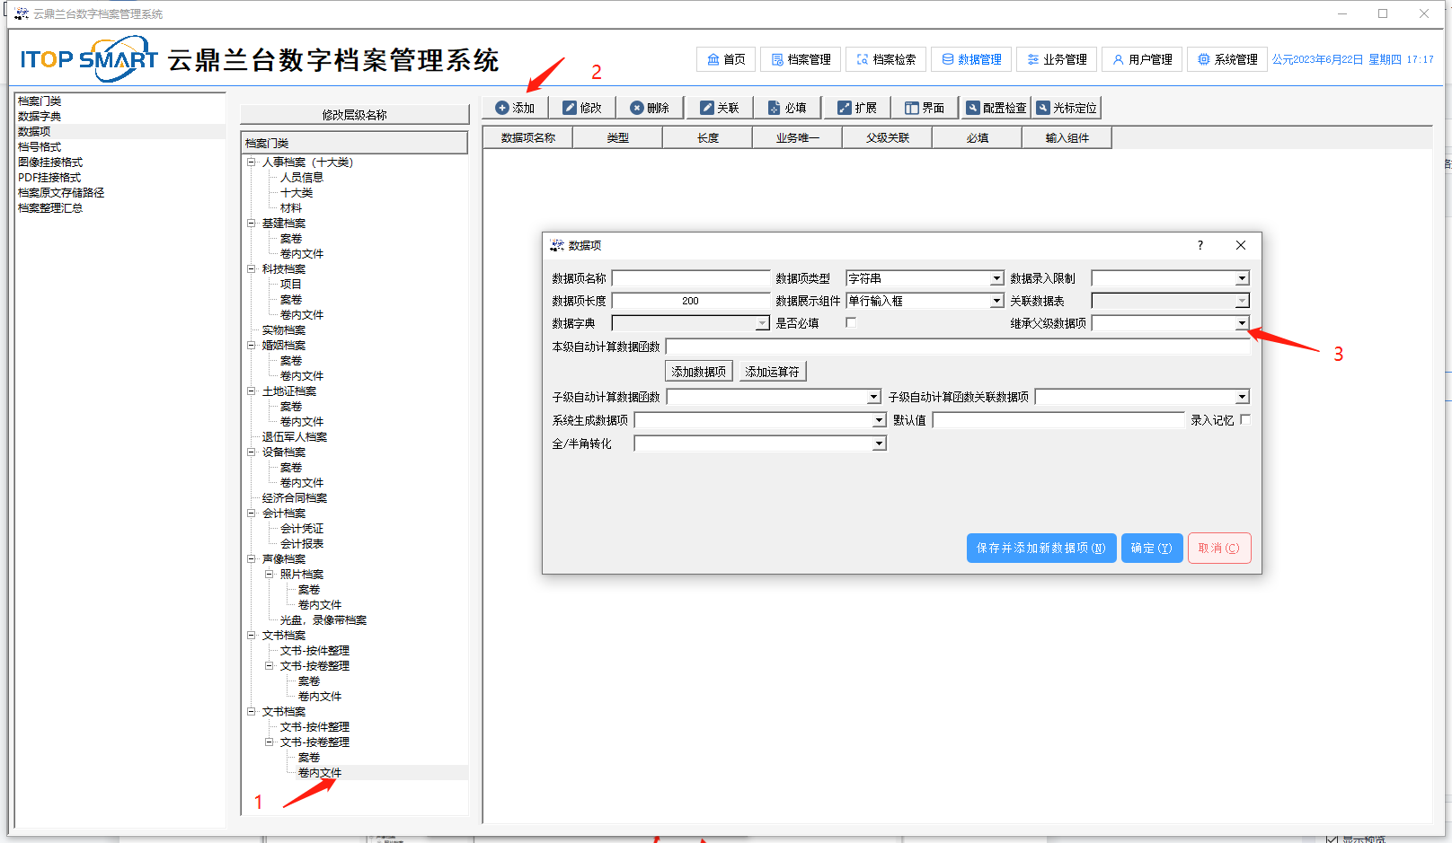
Task: Click the 修改 (Edit) toolbar icon
Action: [570, 108]
